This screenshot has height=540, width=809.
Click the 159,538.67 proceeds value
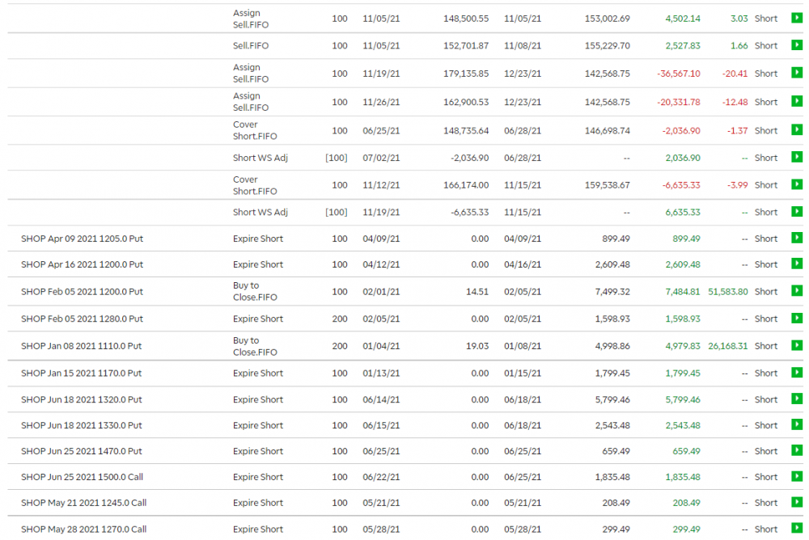point(608,185)
